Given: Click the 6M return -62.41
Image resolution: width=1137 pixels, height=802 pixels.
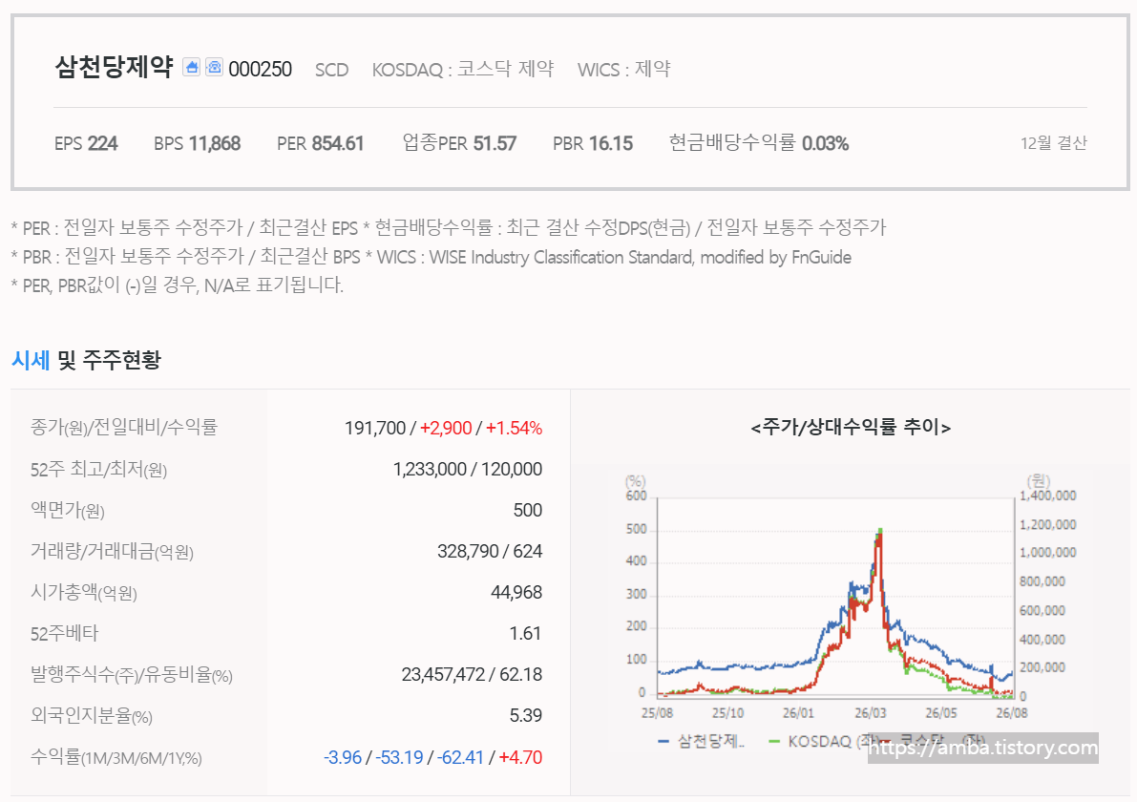Looking at the screenshot, I should pos(460,758).
